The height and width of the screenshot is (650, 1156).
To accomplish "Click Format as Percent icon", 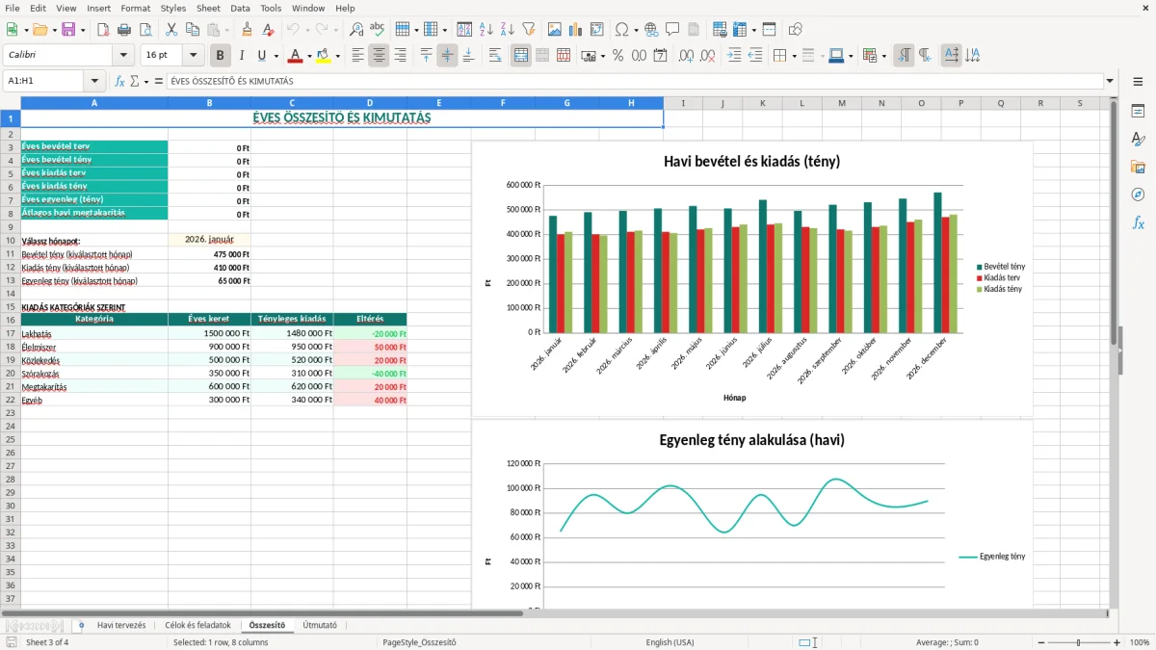I will pos(617,56).
